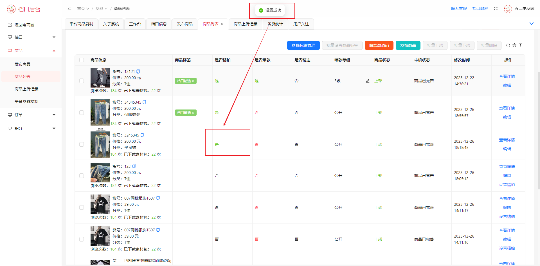Click 设置精拍 for 007网批服饰T607 dated 14:11:17

point(507,216)
